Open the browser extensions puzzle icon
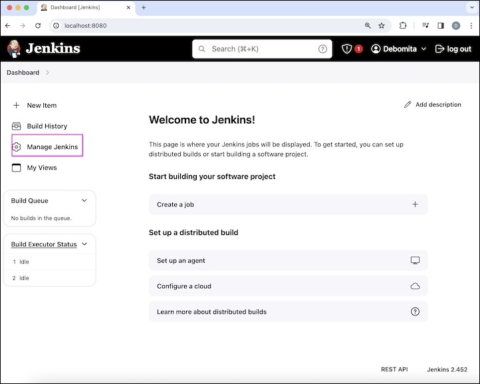This screenshot has height=384, width=480. [403, 25]
